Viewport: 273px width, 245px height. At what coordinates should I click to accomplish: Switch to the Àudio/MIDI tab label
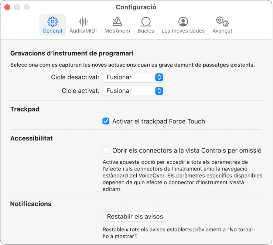(x=83, y=31)
